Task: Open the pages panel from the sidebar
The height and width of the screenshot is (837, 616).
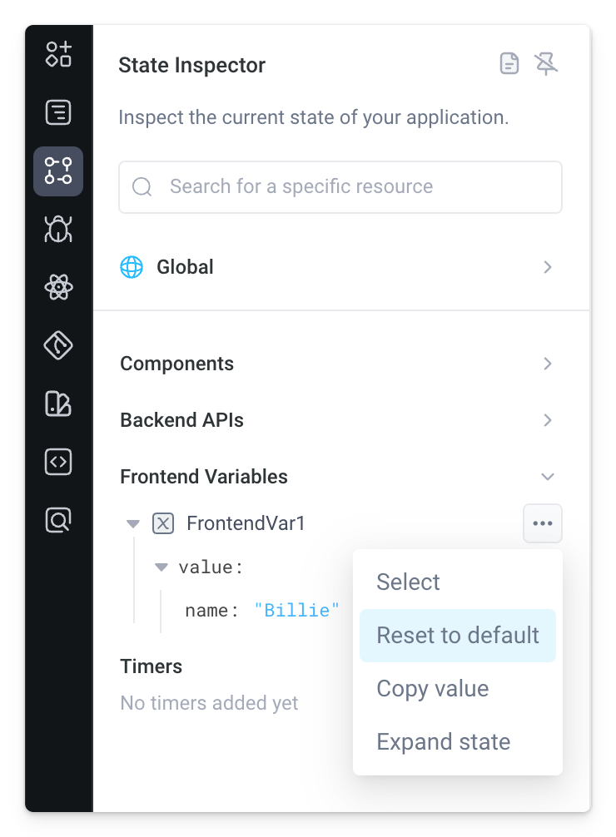Action: click(57, 112)
